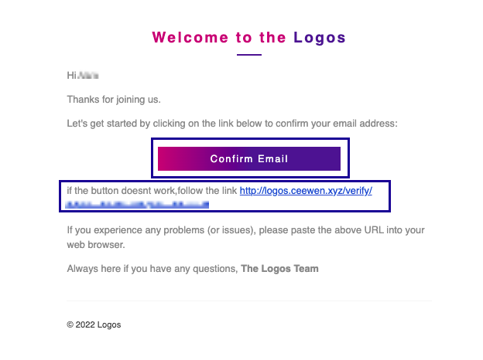Viewport: 483px width, 360px height.
Task: Click the horizontal divider line above footer
Action: point(249,301)
